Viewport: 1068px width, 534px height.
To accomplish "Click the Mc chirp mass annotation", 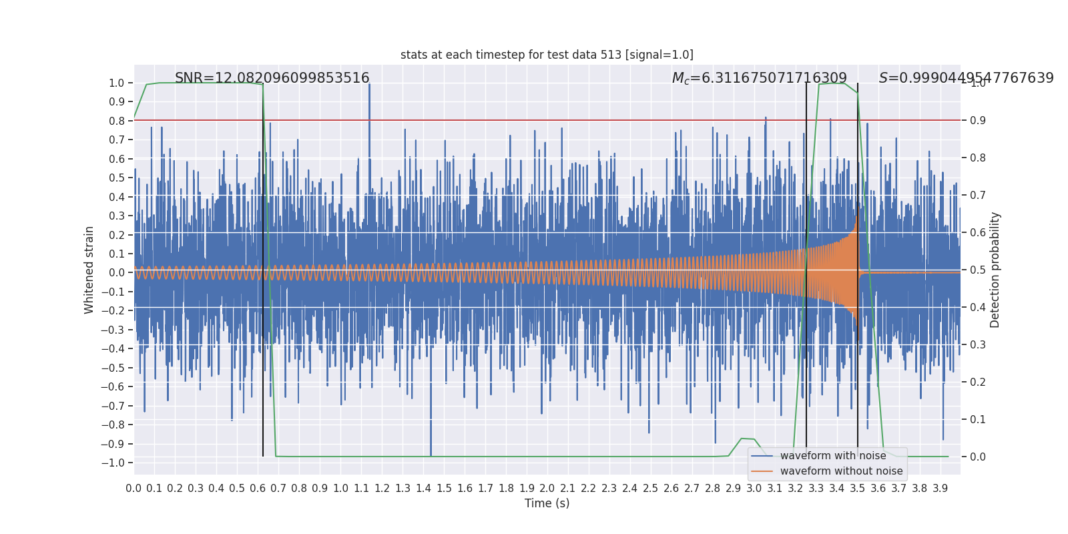I will (x=759, y=78).
